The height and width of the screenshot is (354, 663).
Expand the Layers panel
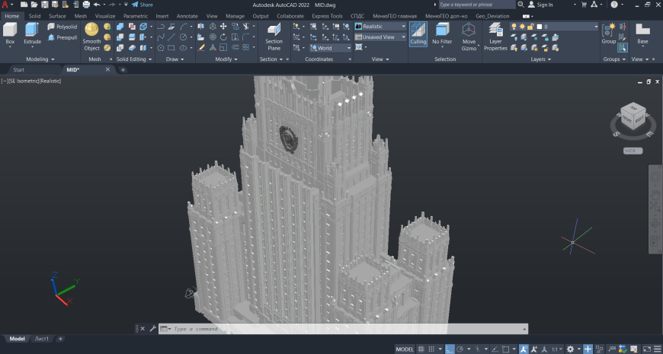click(541, 59)
